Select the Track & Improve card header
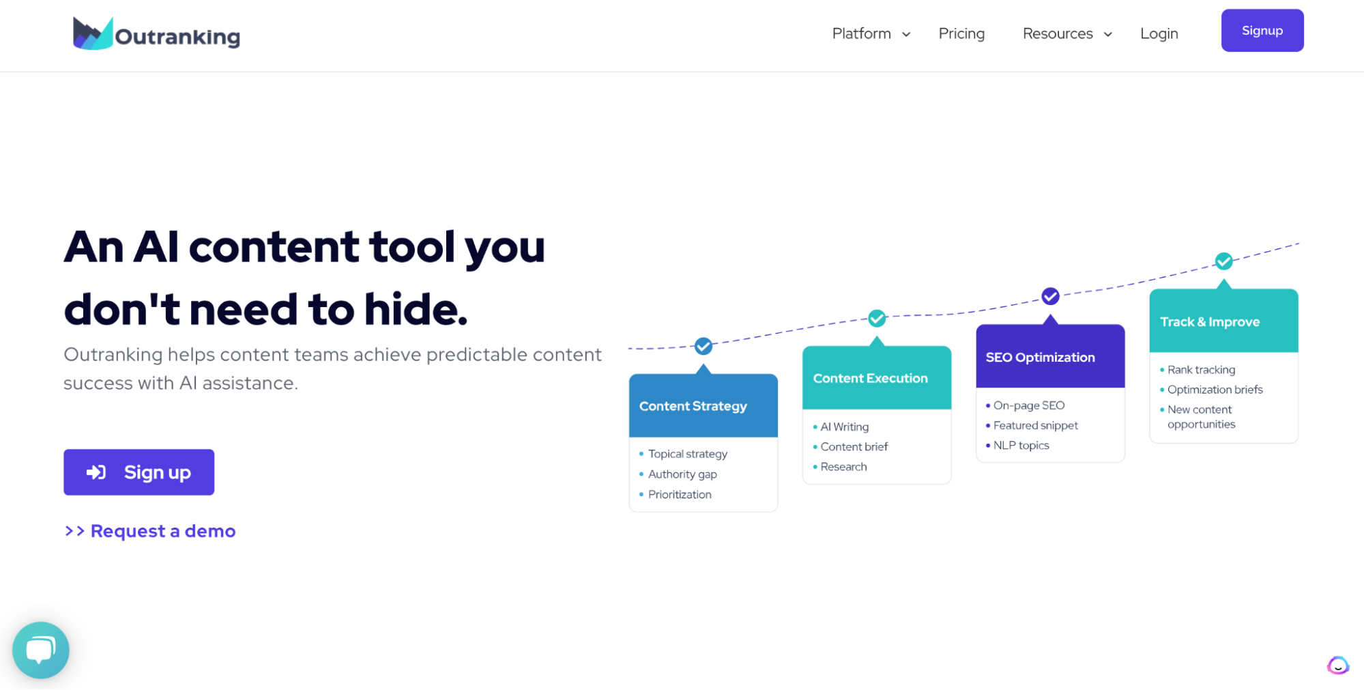Screen dimensions: 1364x690 tap(1223, 321)
